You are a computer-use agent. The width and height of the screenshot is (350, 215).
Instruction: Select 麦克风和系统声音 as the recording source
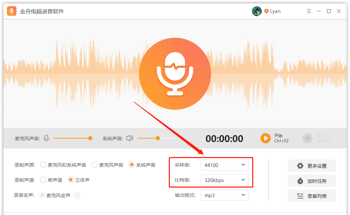[x=43, y=165]
